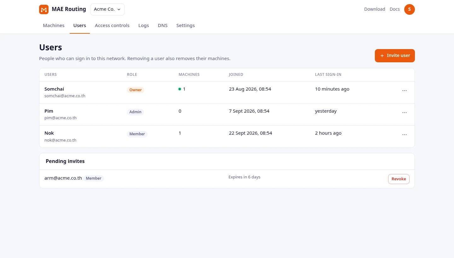Click the Owner role badge
Screen dimensions: 454x258
(136, 90)
